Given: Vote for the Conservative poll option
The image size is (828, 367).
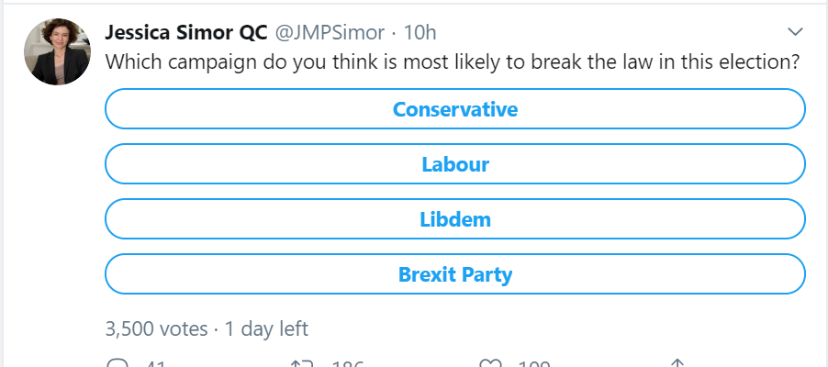Looking at the screenshot, I should pyautogui.click(x=455, y=109).
